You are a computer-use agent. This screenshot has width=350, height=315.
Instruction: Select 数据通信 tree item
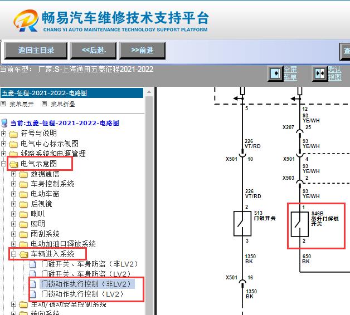pyautogui.click(x=45, y=174)
